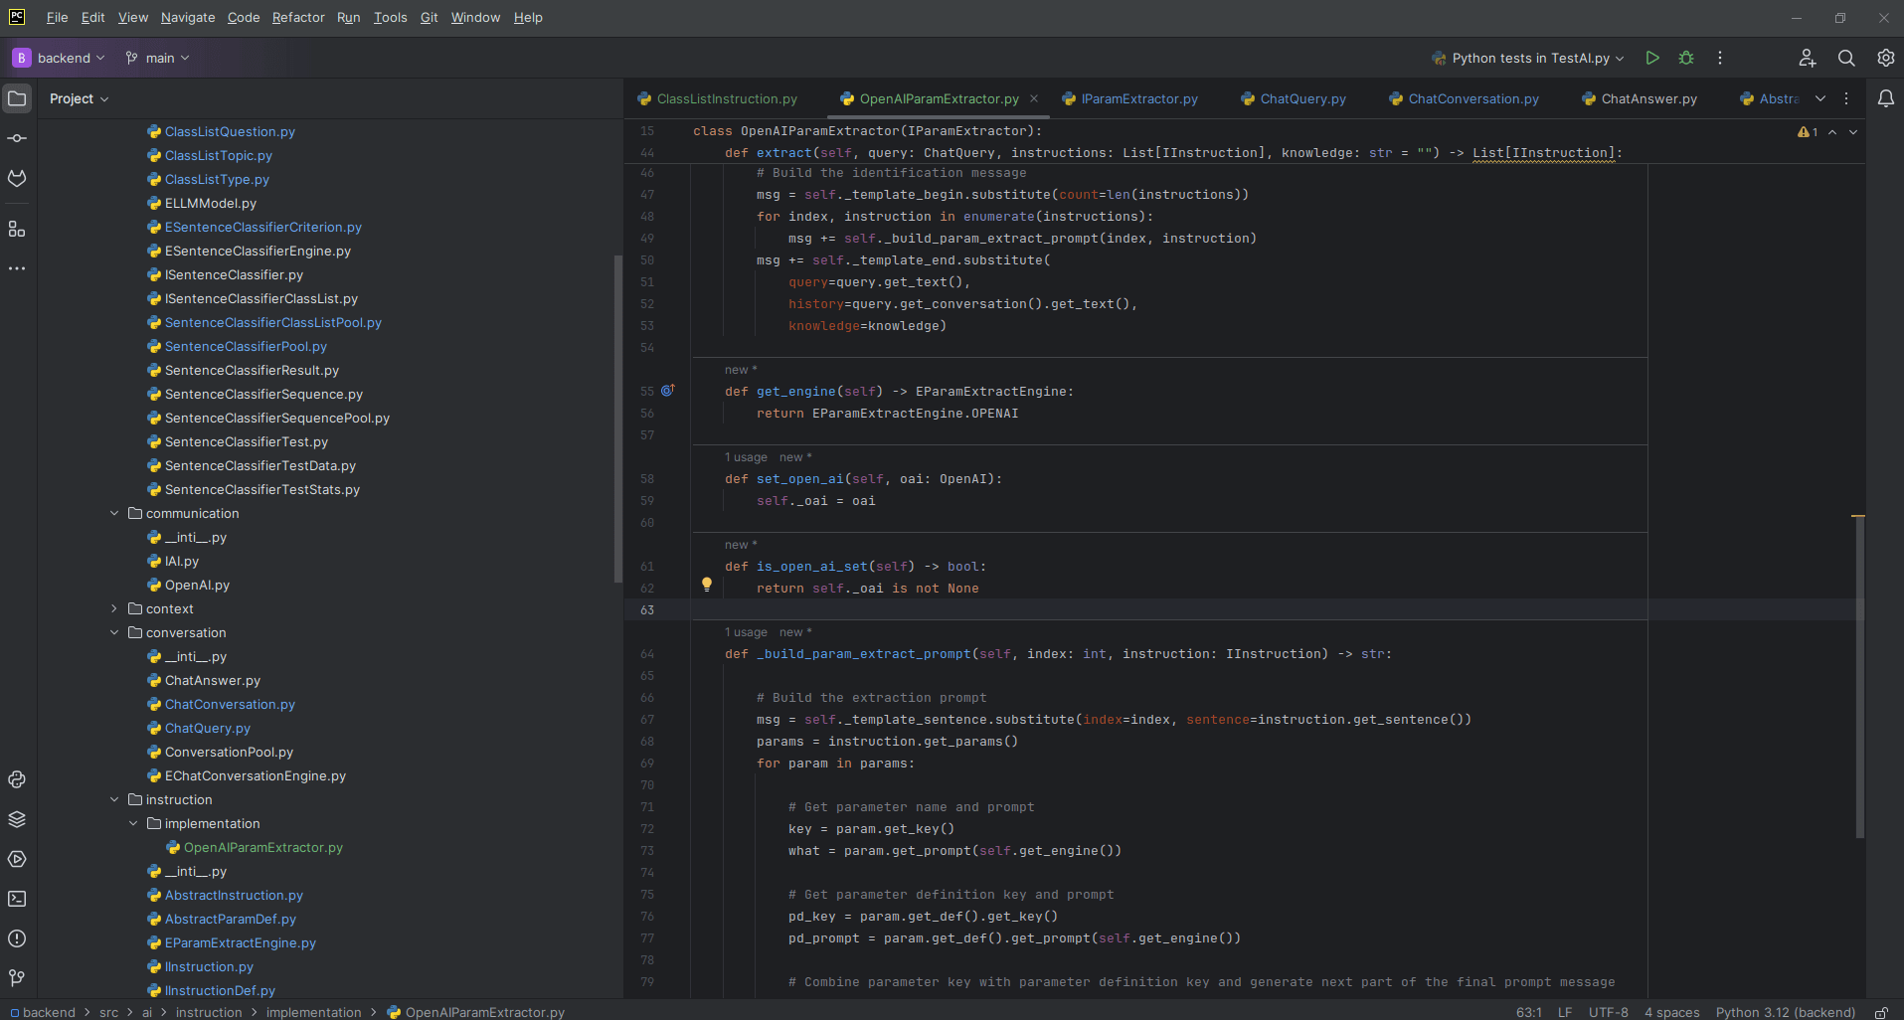Open the Problems tool window
Image resolution: width=1904 pixels, height=1020 pixels.
click(17, 938)
